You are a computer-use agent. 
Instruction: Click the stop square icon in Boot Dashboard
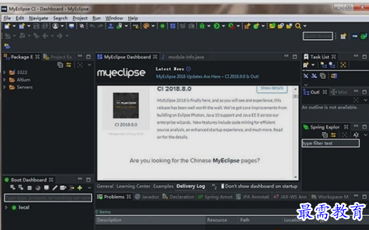29,188
